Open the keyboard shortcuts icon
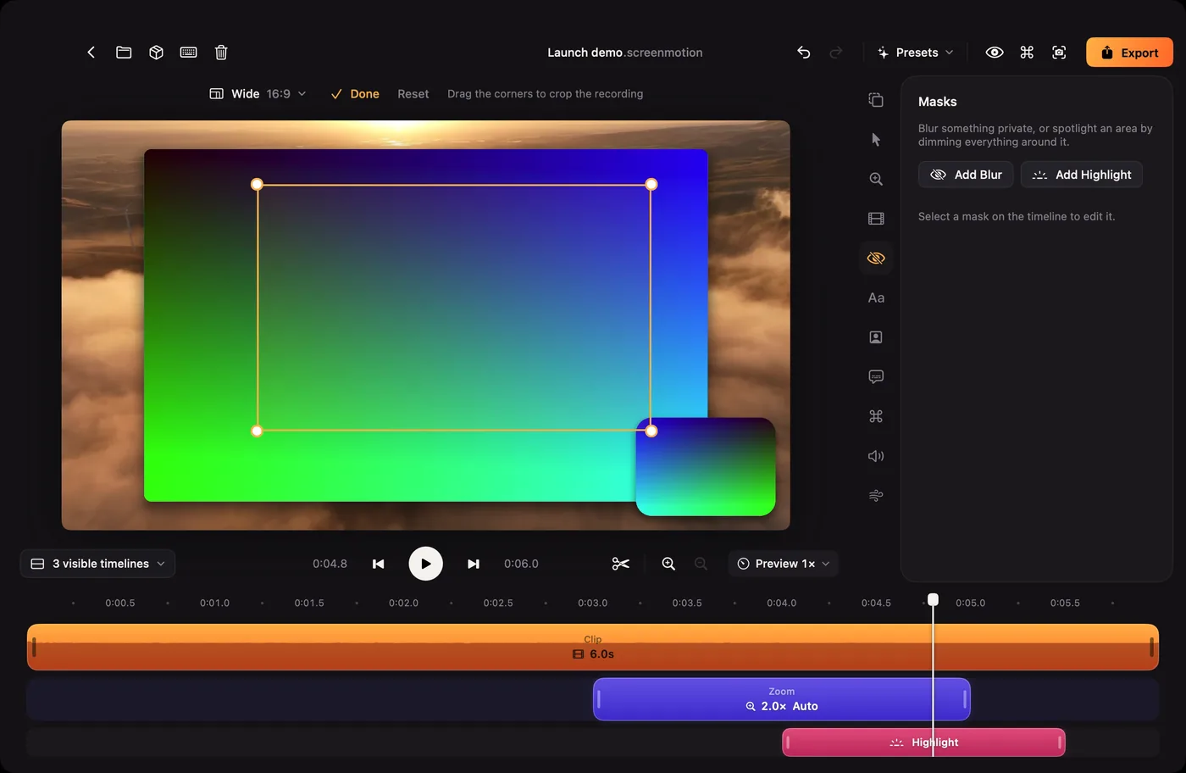 189,53
